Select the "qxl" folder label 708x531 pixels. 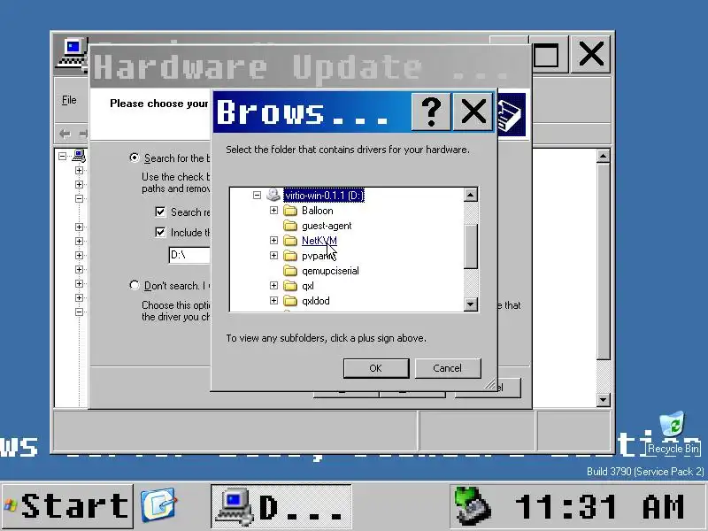coord(308,285)
